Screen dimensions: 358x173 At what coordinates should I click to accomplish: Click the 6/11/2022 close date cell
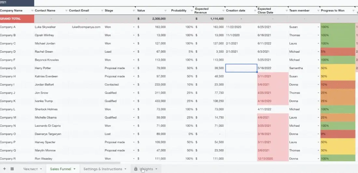[273, 43]
